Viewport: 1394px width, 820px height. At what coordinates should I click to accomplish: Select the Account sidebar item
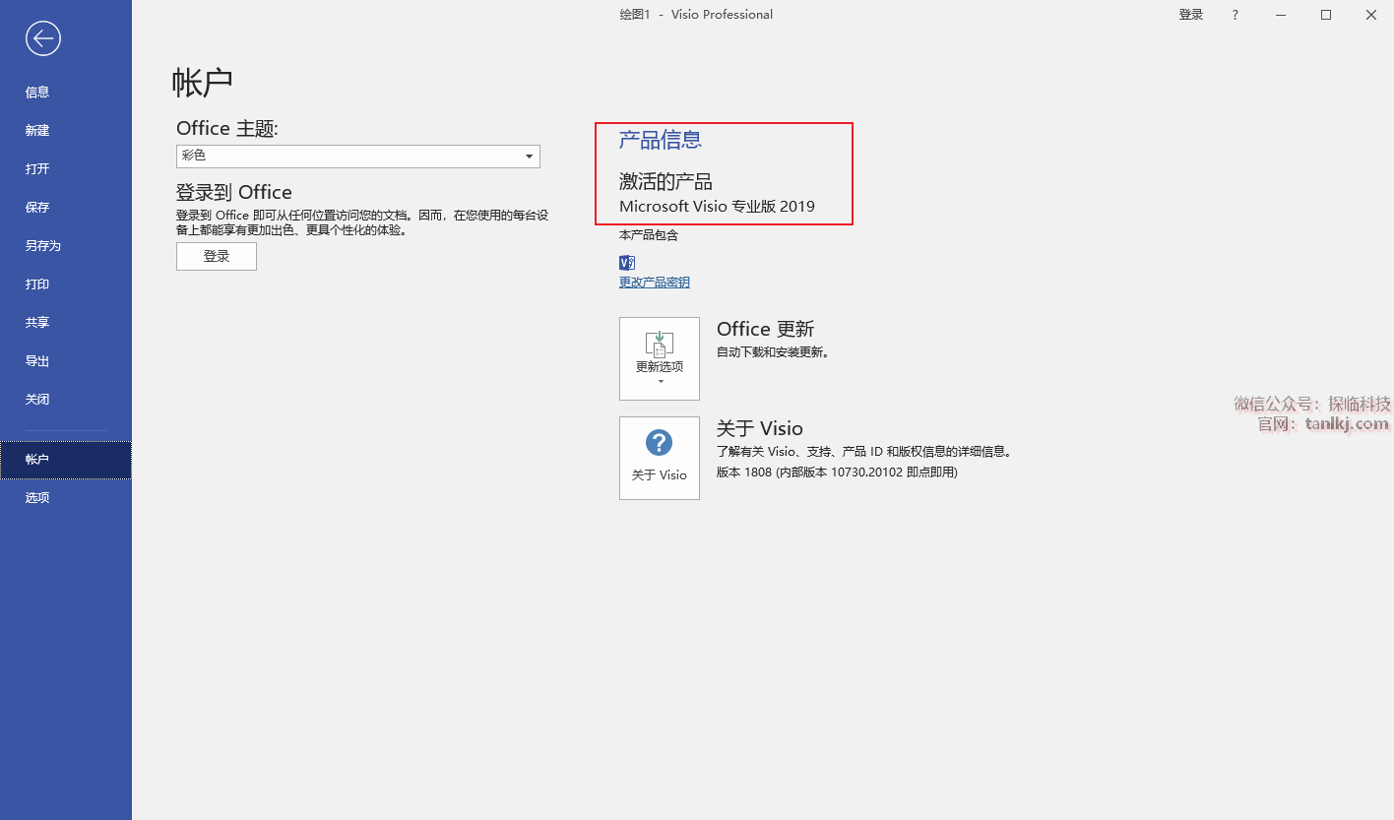point(66,460)
